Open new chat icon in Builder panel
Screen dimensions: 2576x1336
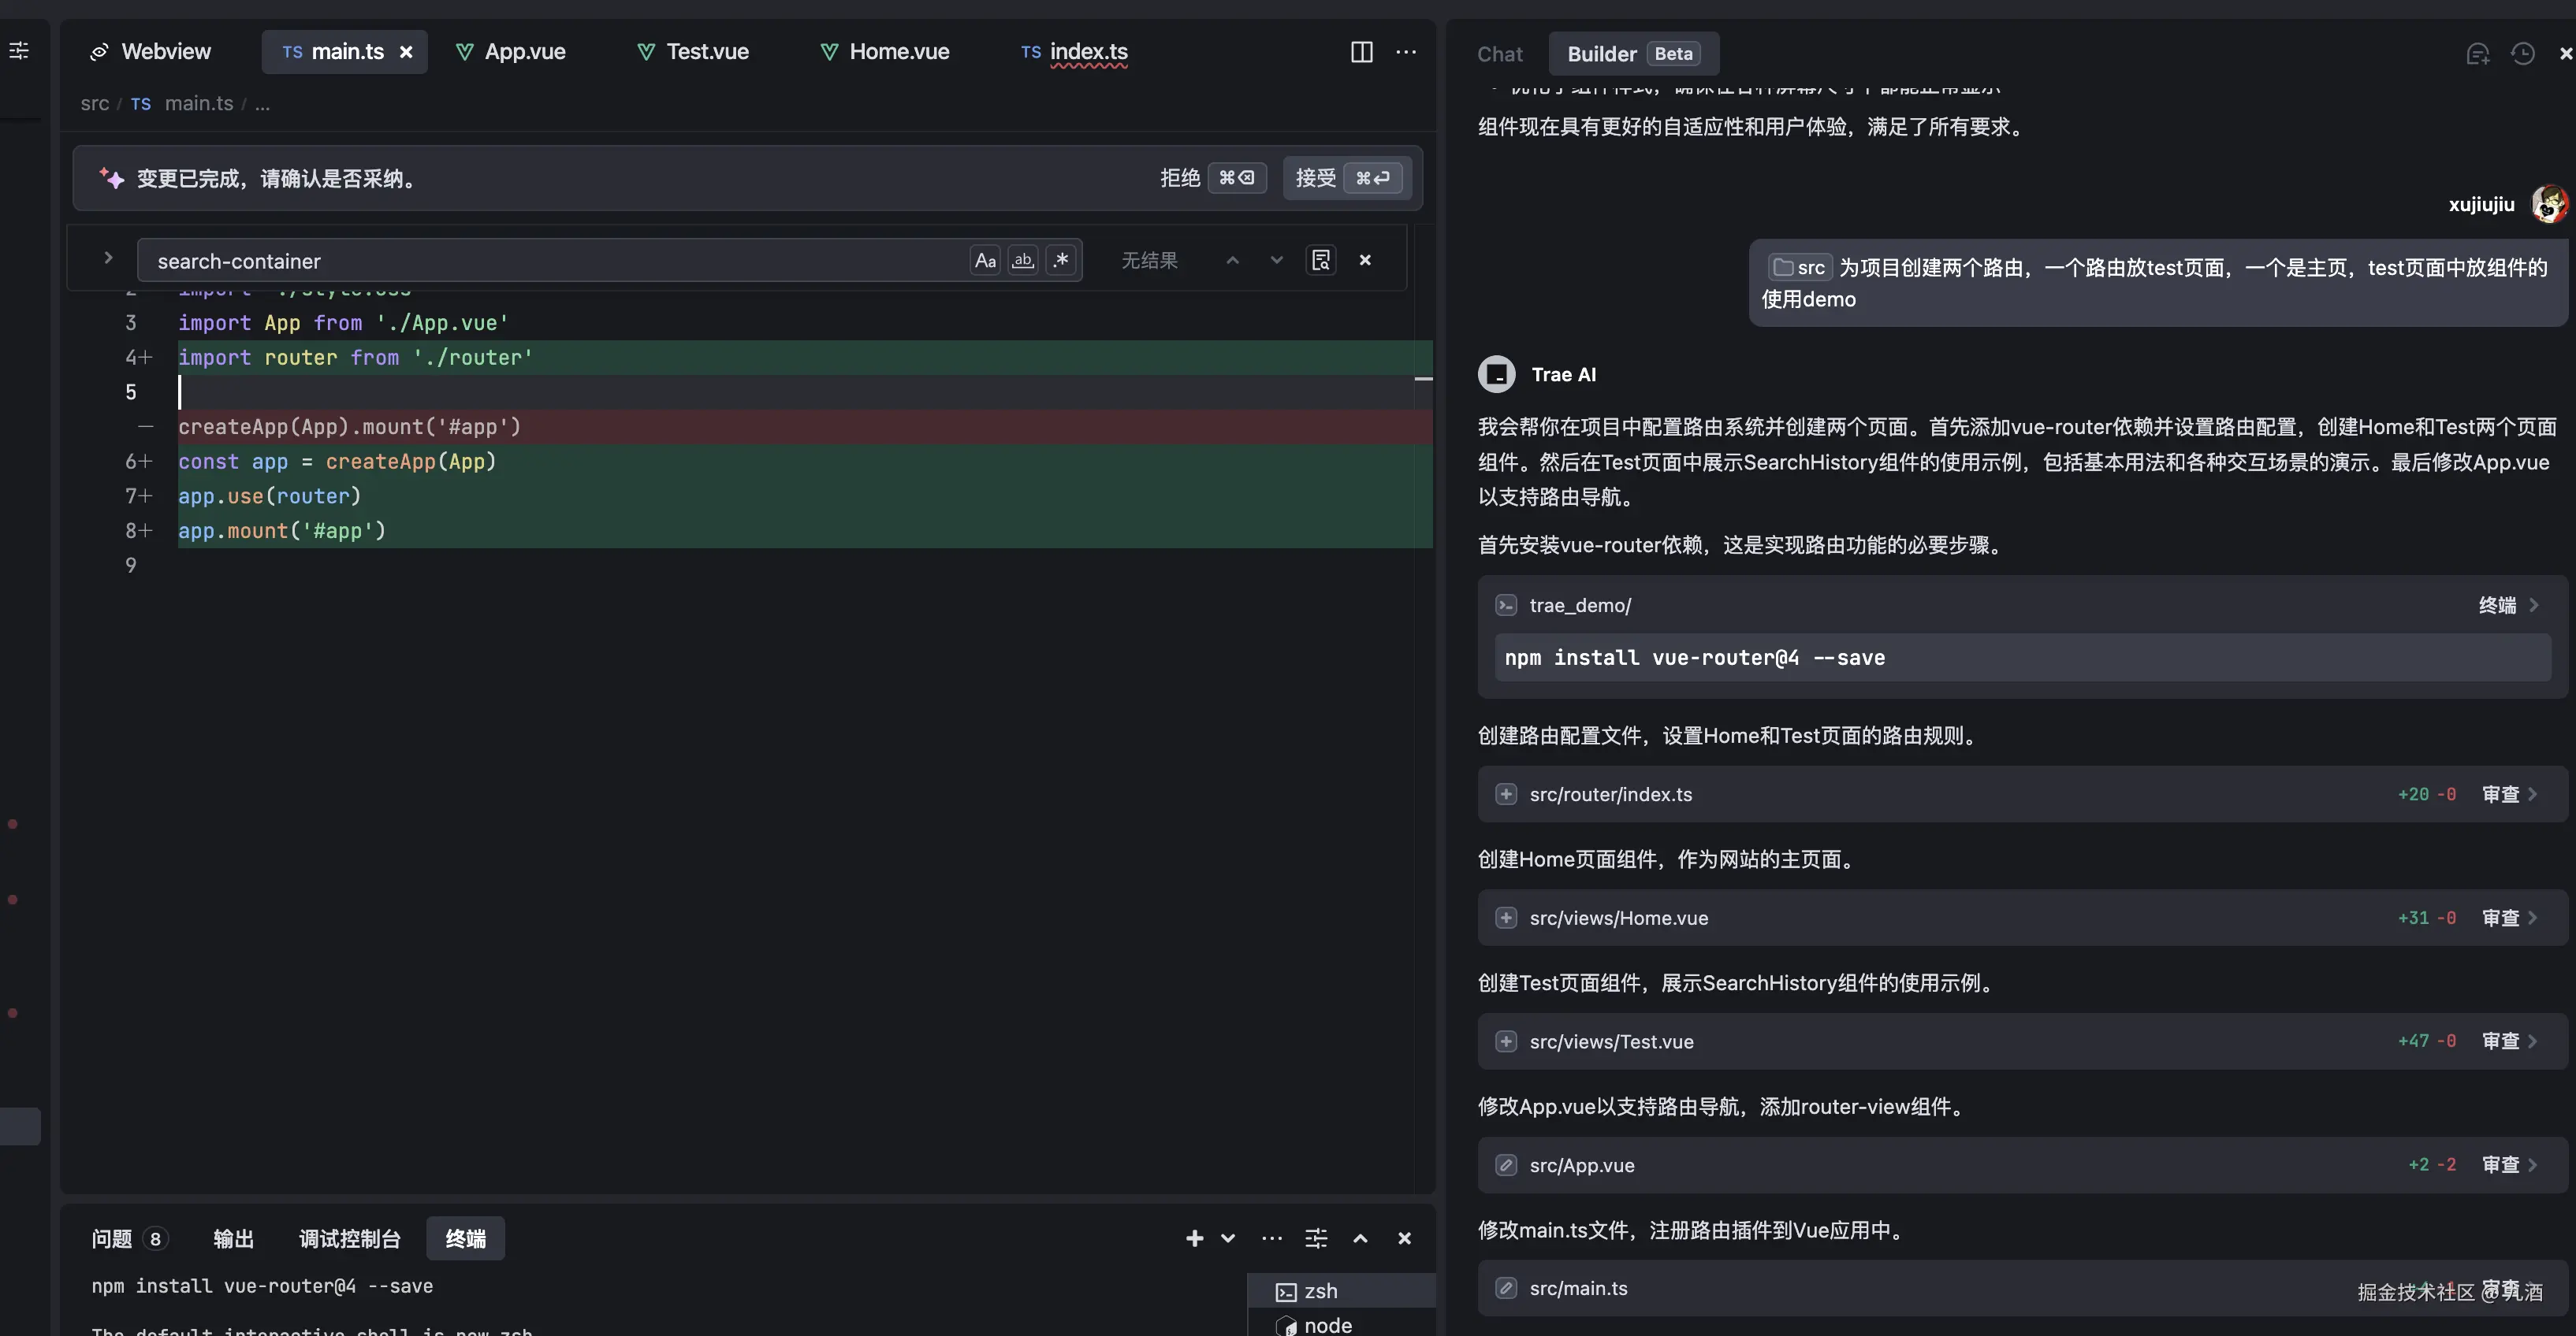coord(2477,54)
